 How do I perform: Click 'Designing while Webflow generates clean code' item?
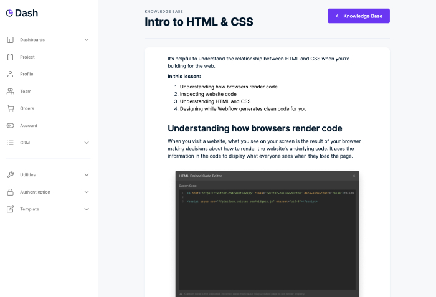pyautogui.click(x=244, y=109)
